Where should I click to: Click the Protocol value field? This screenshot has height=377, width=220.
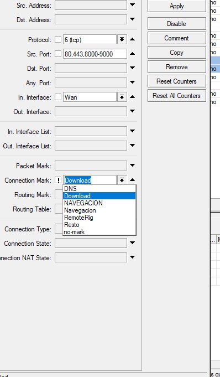point(90,39)
